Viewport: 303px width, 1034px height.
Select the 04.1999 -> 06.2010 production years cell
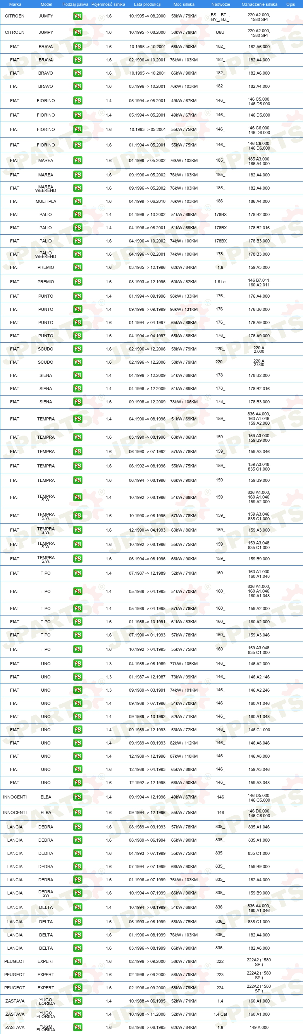tap(147, 202)
